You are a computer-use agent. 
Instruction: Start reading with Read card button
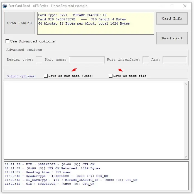[172, 38]
